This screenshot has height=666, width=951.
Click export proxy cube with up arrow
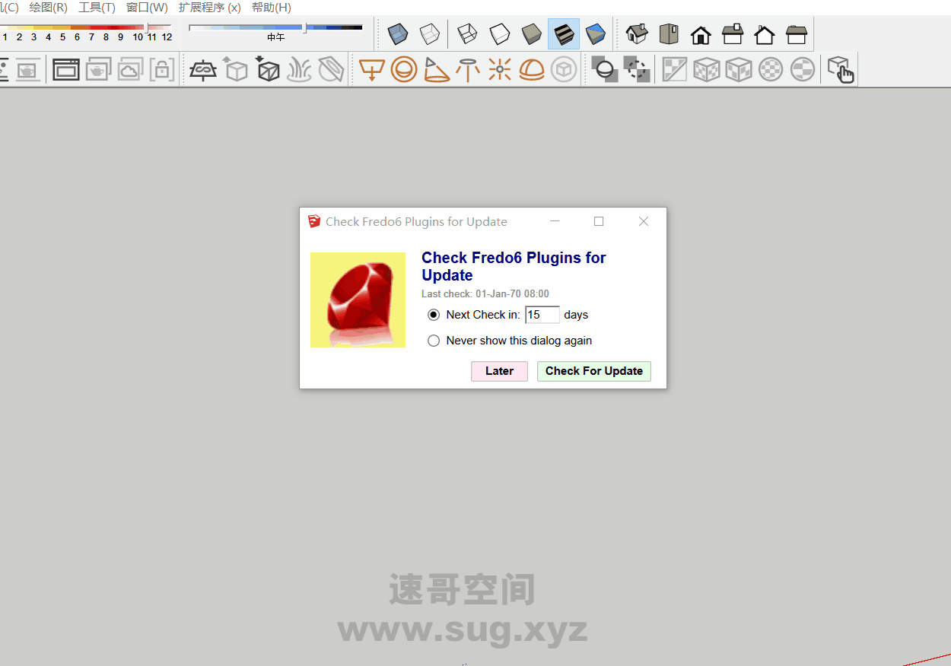235,70
